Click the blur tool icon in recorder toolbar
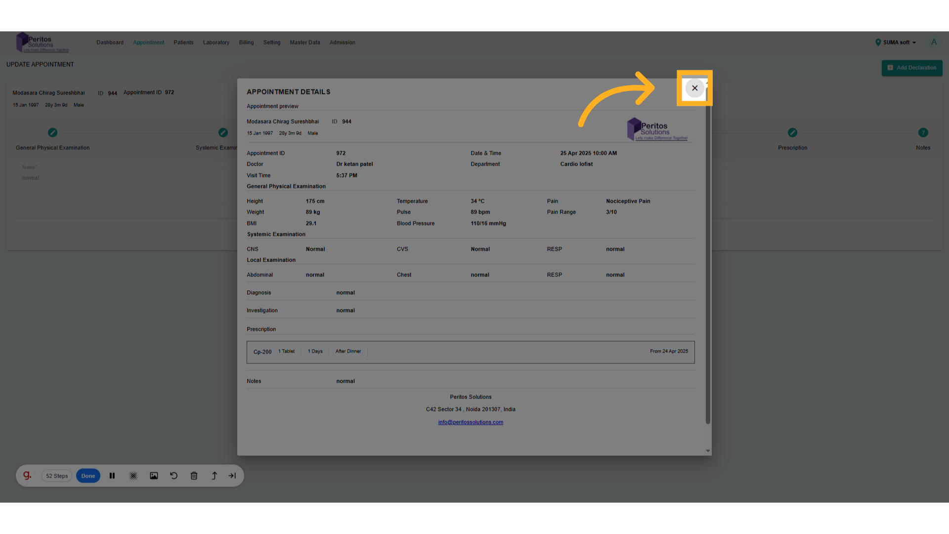The width and height of the screenshot is (949, 534). click(133, 476)
